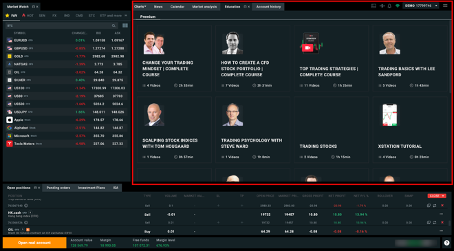
Task: Open more options for HK.cash row
Action: coord(441,215)
